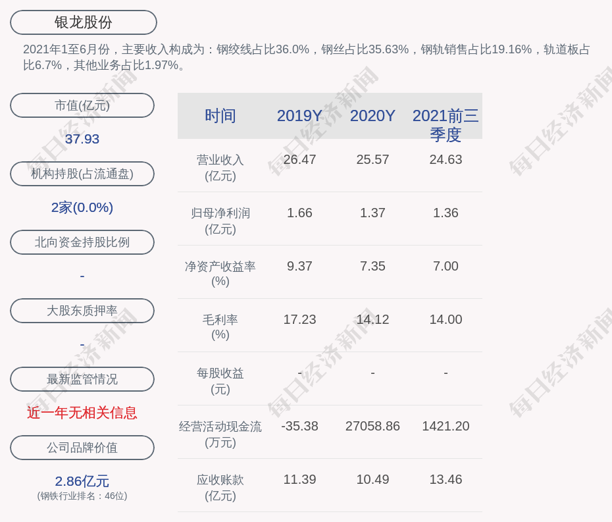Click cash flow value -35.38
Image resolution: width=612 pixels, height=522 pixels.
point(299,426)
